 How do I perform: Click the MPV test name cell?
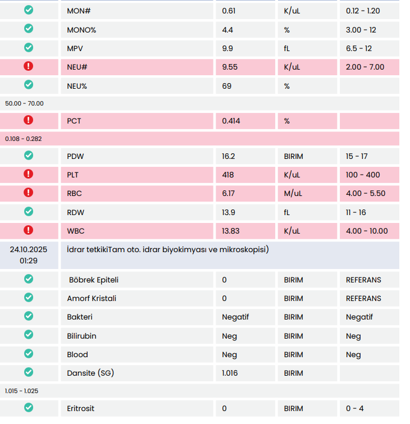pos(75,48)
